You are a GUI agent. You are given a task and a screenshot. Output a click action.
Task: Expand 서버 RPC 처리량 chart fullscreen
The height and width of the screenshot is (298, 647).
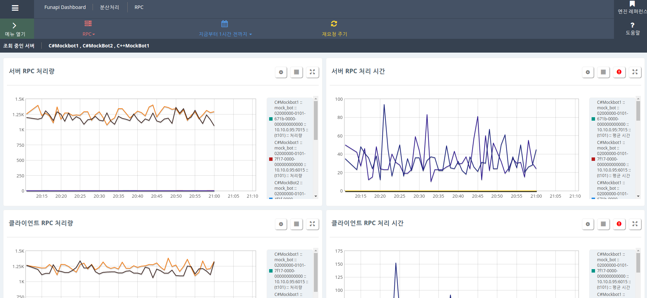pos(312,72)
